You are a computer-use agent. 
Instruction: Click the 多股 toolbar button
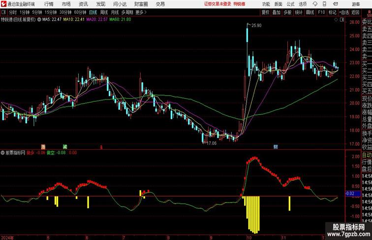tap(287, 12)
